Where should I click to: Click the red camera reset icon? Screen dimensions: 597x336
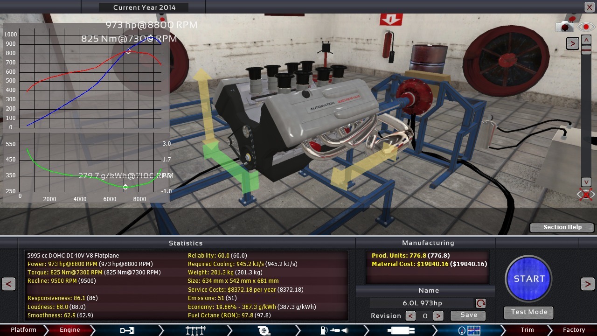[586, 194]
